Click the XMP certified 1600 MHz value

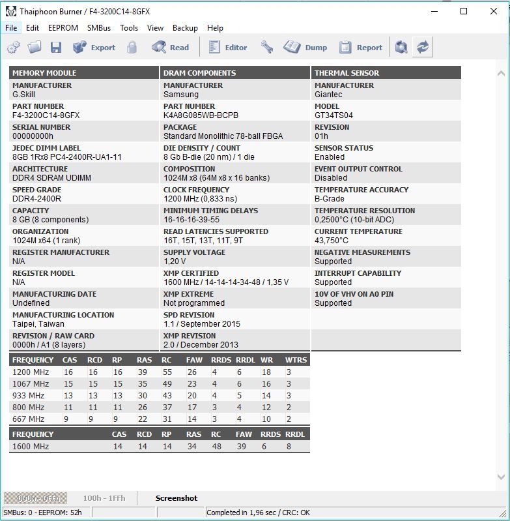226,282
